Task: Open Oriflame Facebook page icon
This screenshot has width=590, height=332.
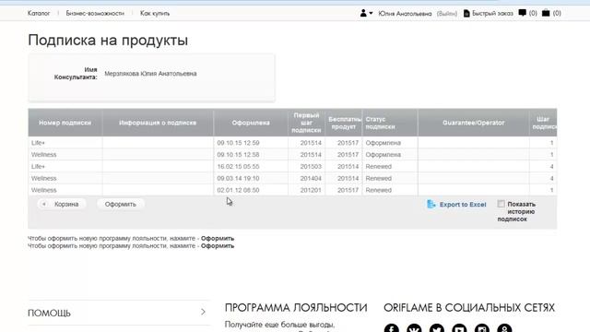Action: [391, 328]
